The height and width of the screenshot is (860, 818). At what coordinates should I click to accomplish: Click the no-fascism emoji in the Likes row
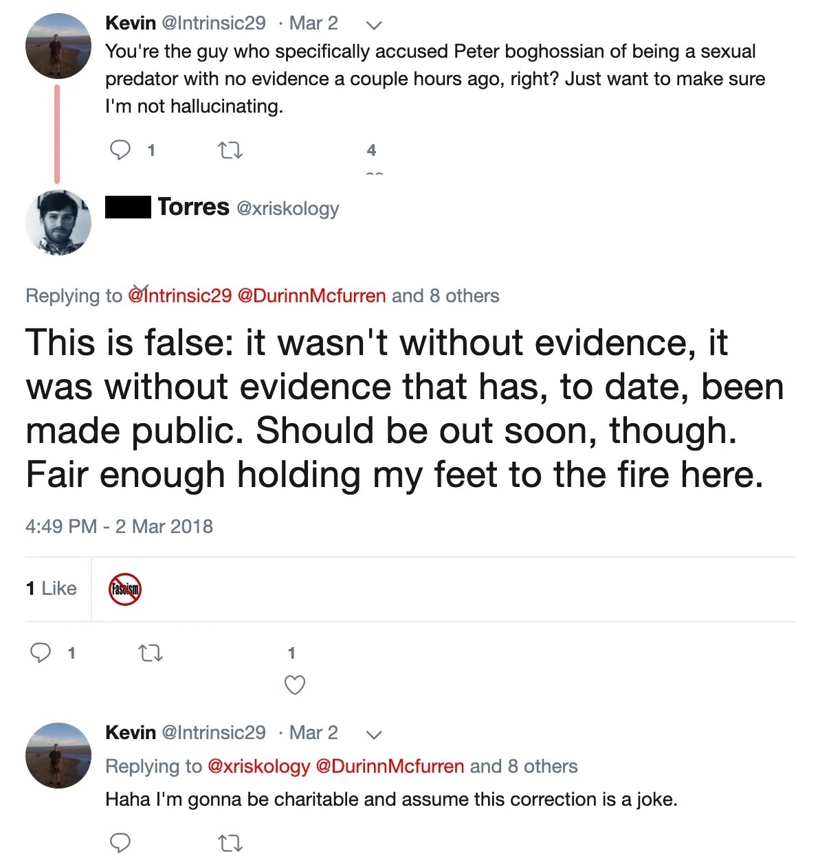(125, 588)
